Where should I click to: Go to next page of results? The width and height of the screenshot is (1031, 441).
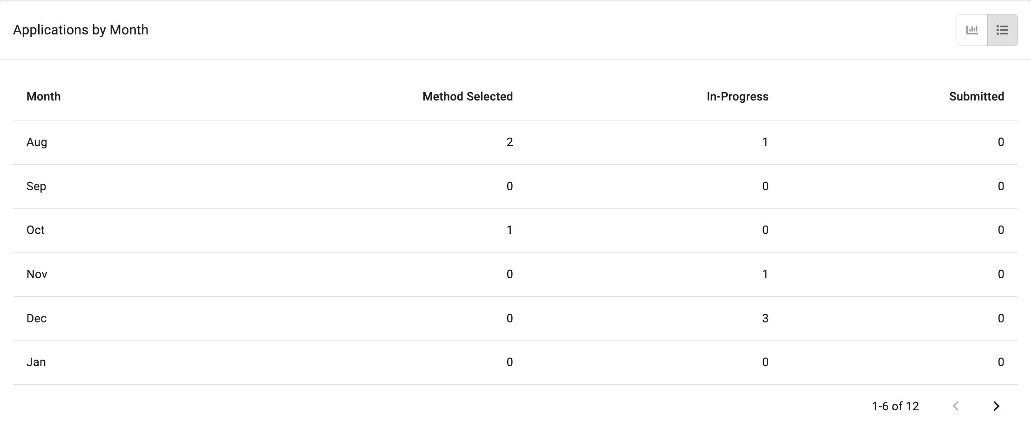pos(996,406)
